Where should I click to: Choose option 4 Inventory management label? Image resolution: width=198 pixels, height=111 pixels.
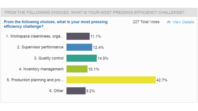click(41, 69)
